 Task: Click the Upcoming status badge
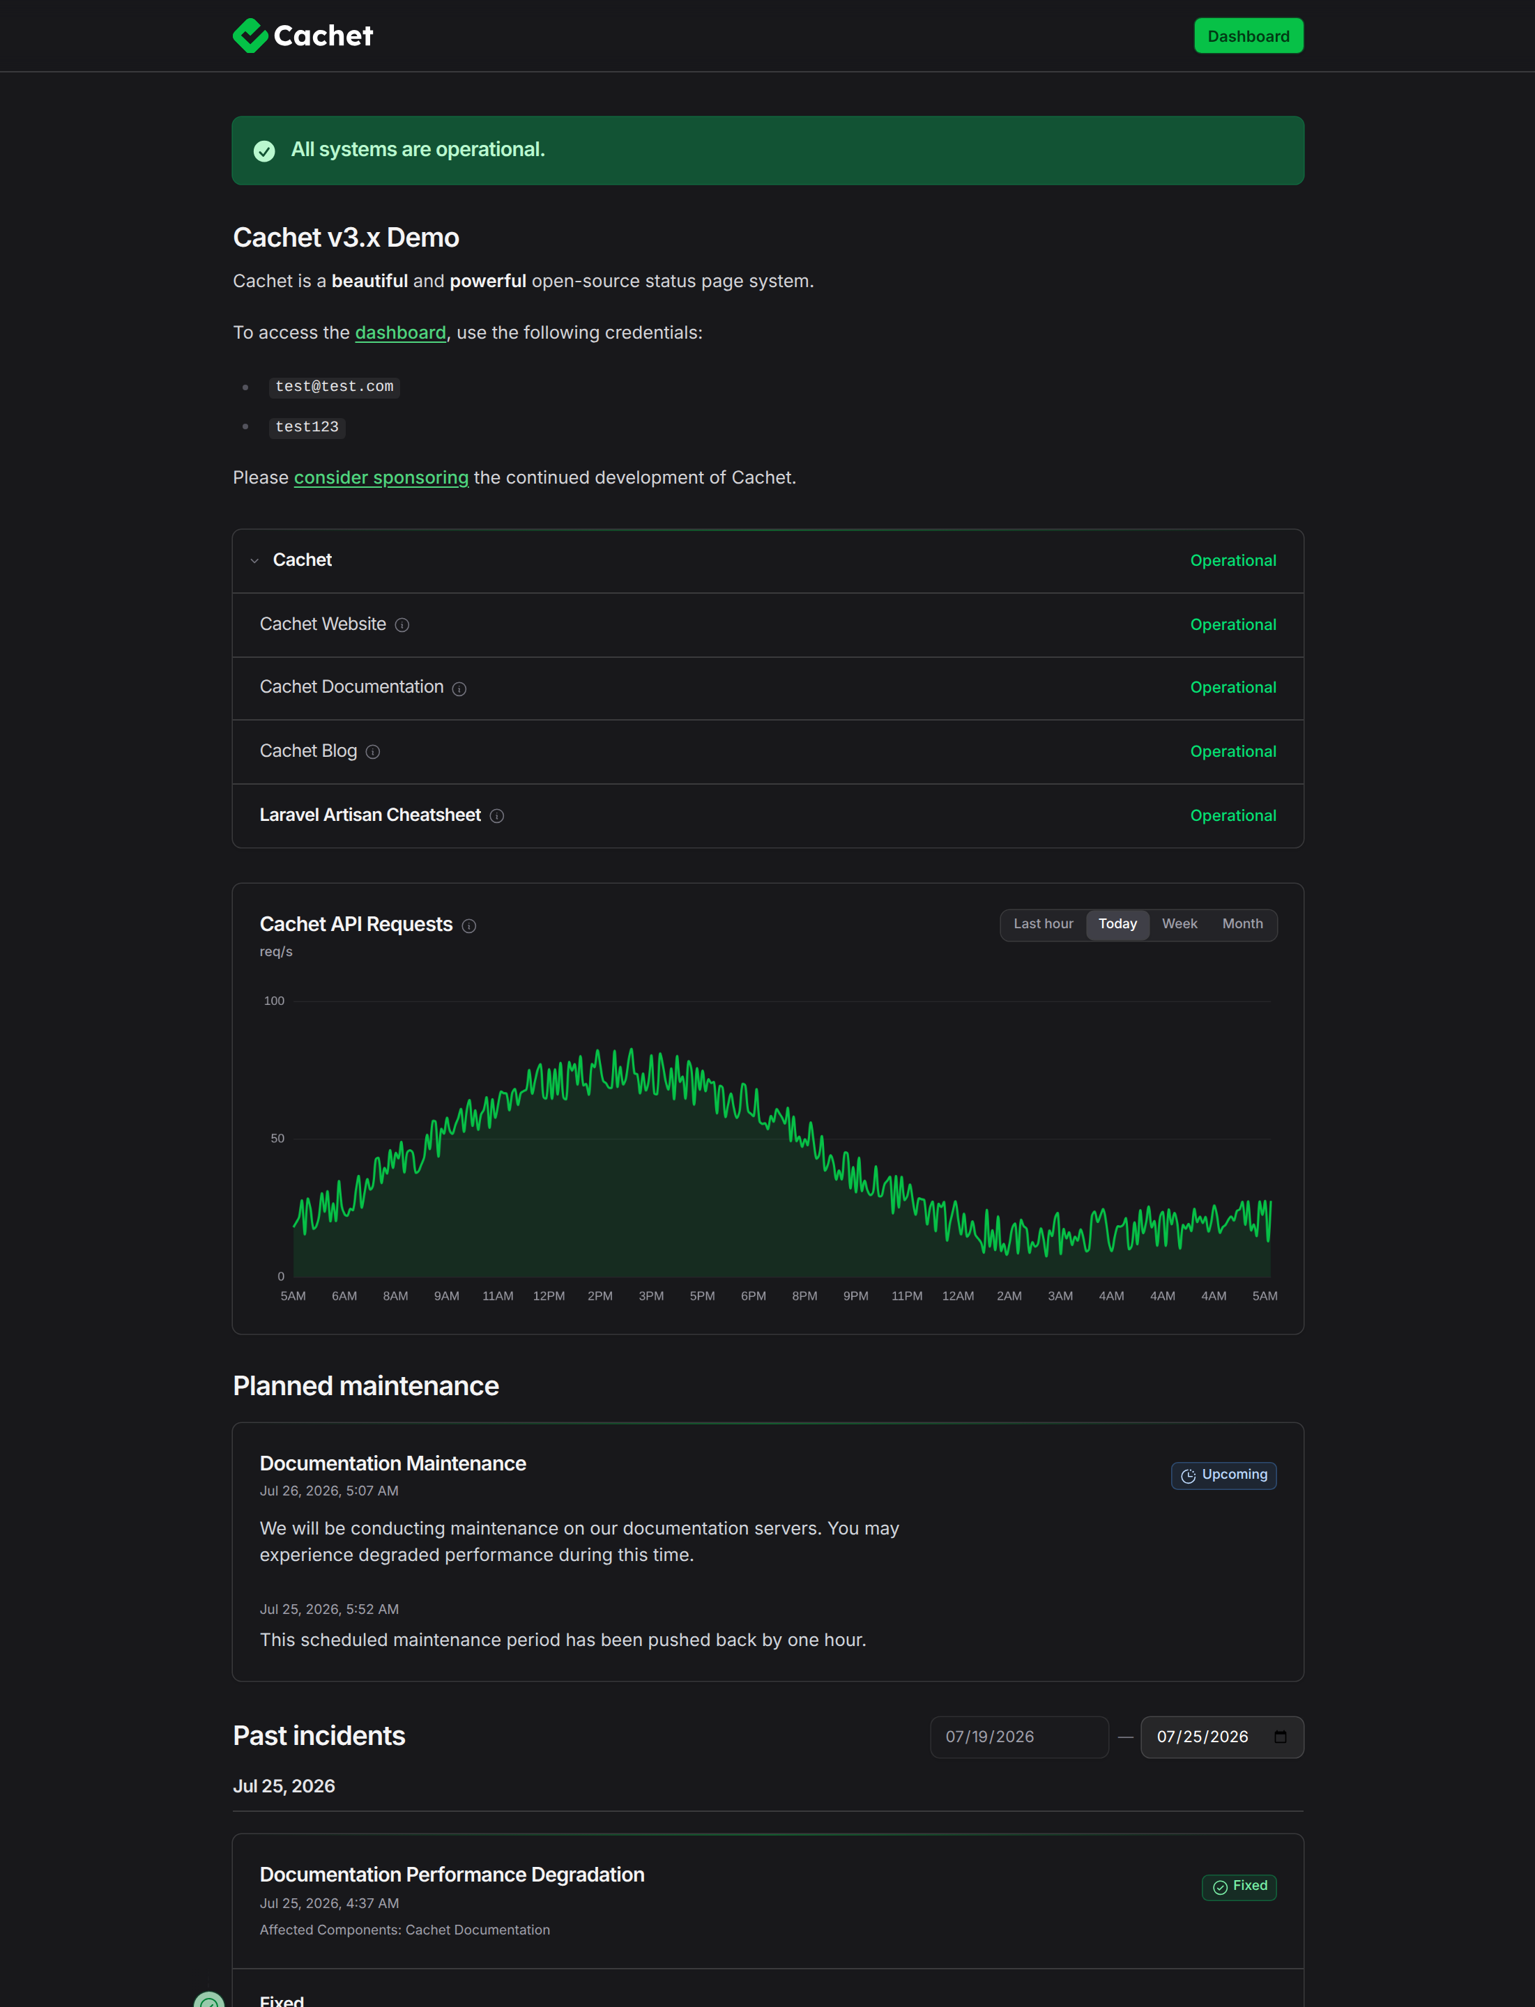tap(1223, 1475)
